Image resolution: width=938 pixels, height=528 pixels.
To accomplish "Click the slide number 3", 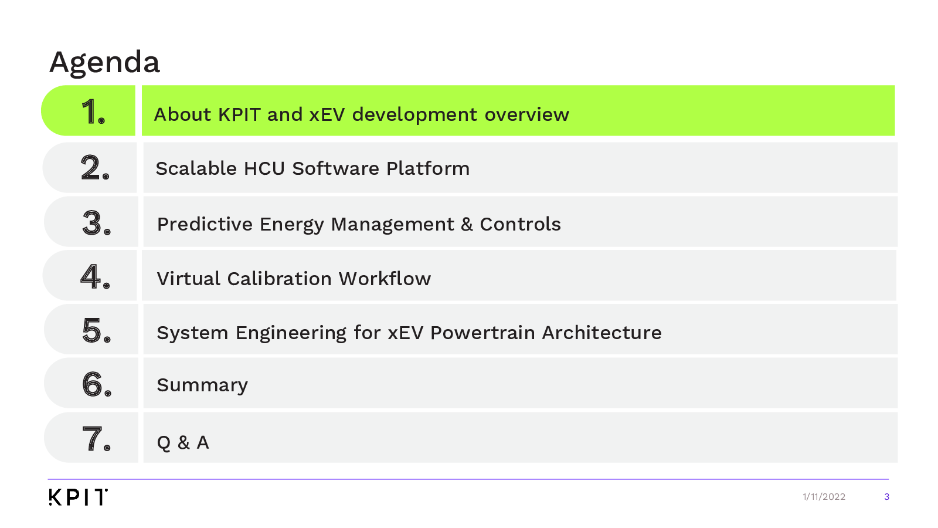I will pyautogui.click(x=886, y=497).
